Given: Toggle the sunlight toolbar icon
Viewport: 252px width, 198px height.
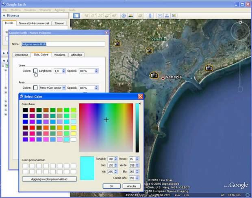Looking at the screenshot, I should (130, 16).
